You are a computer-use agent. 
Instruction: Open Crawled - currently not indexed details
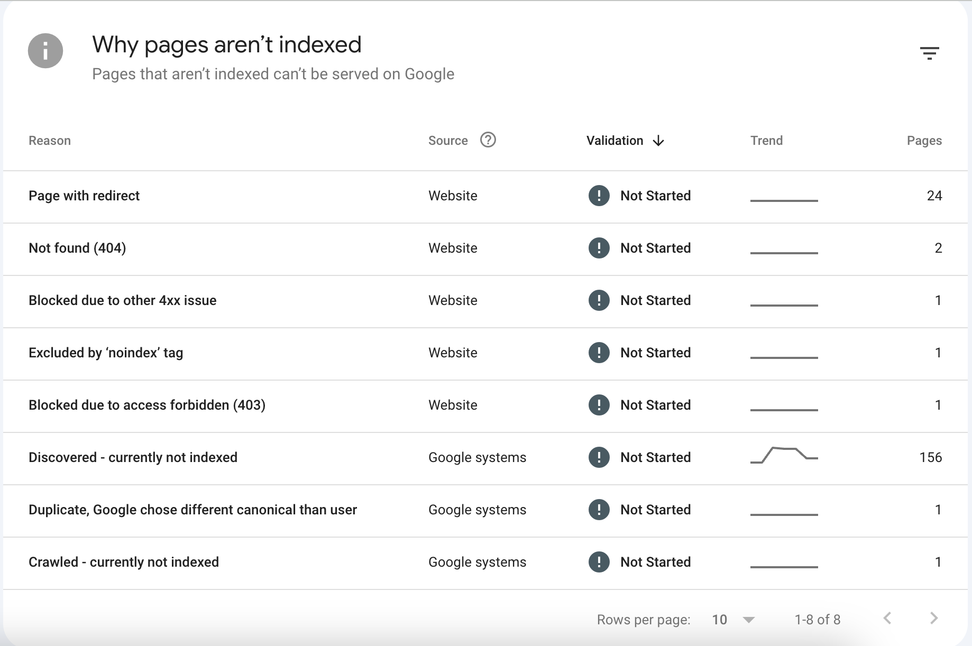point(124,562)
